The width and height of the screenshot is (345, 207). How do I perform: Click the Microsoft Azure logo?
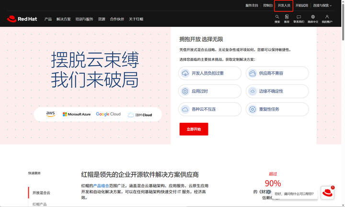tap(77, 114)
